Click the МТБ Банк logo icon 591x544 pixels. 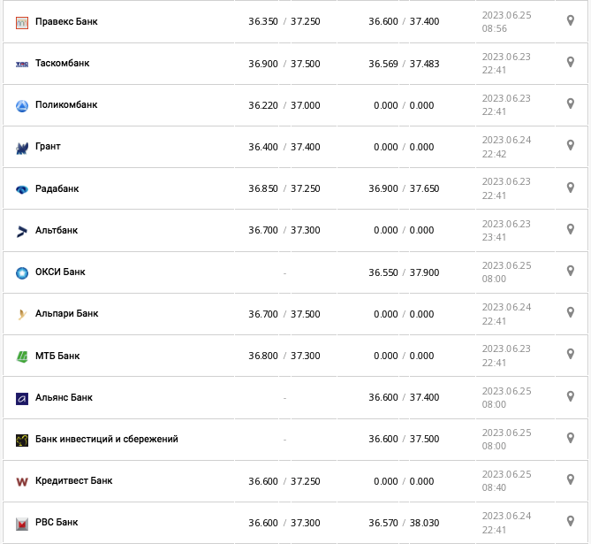pyautogui.click(x=23, y=356)
